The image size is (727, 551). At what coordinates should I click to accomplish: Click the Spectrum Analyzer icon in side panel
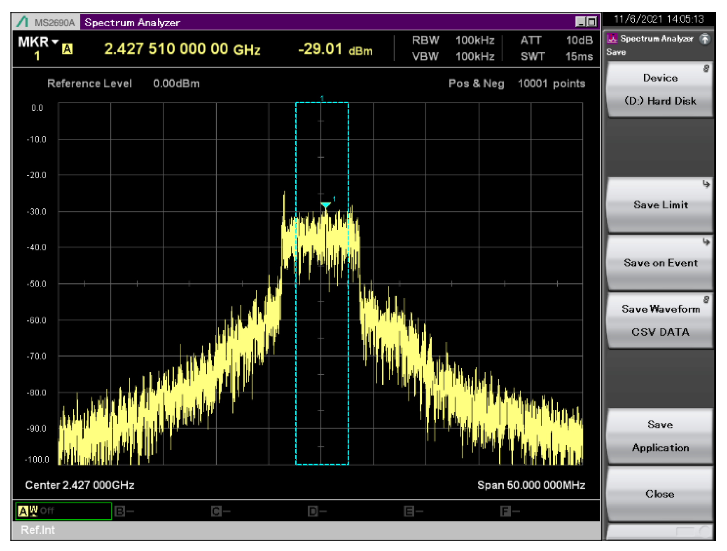[612, 38]
